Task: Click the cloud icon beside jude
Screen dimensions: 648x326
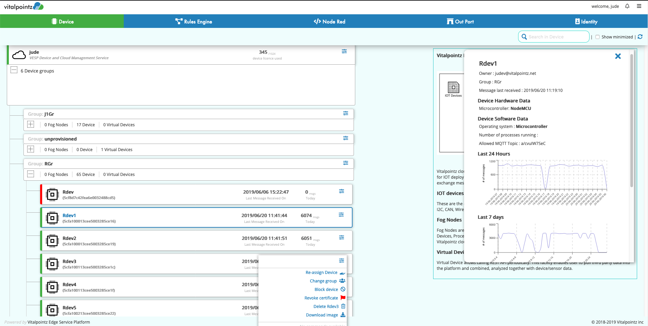Action: pyautogui.click(x=19, y=55)
